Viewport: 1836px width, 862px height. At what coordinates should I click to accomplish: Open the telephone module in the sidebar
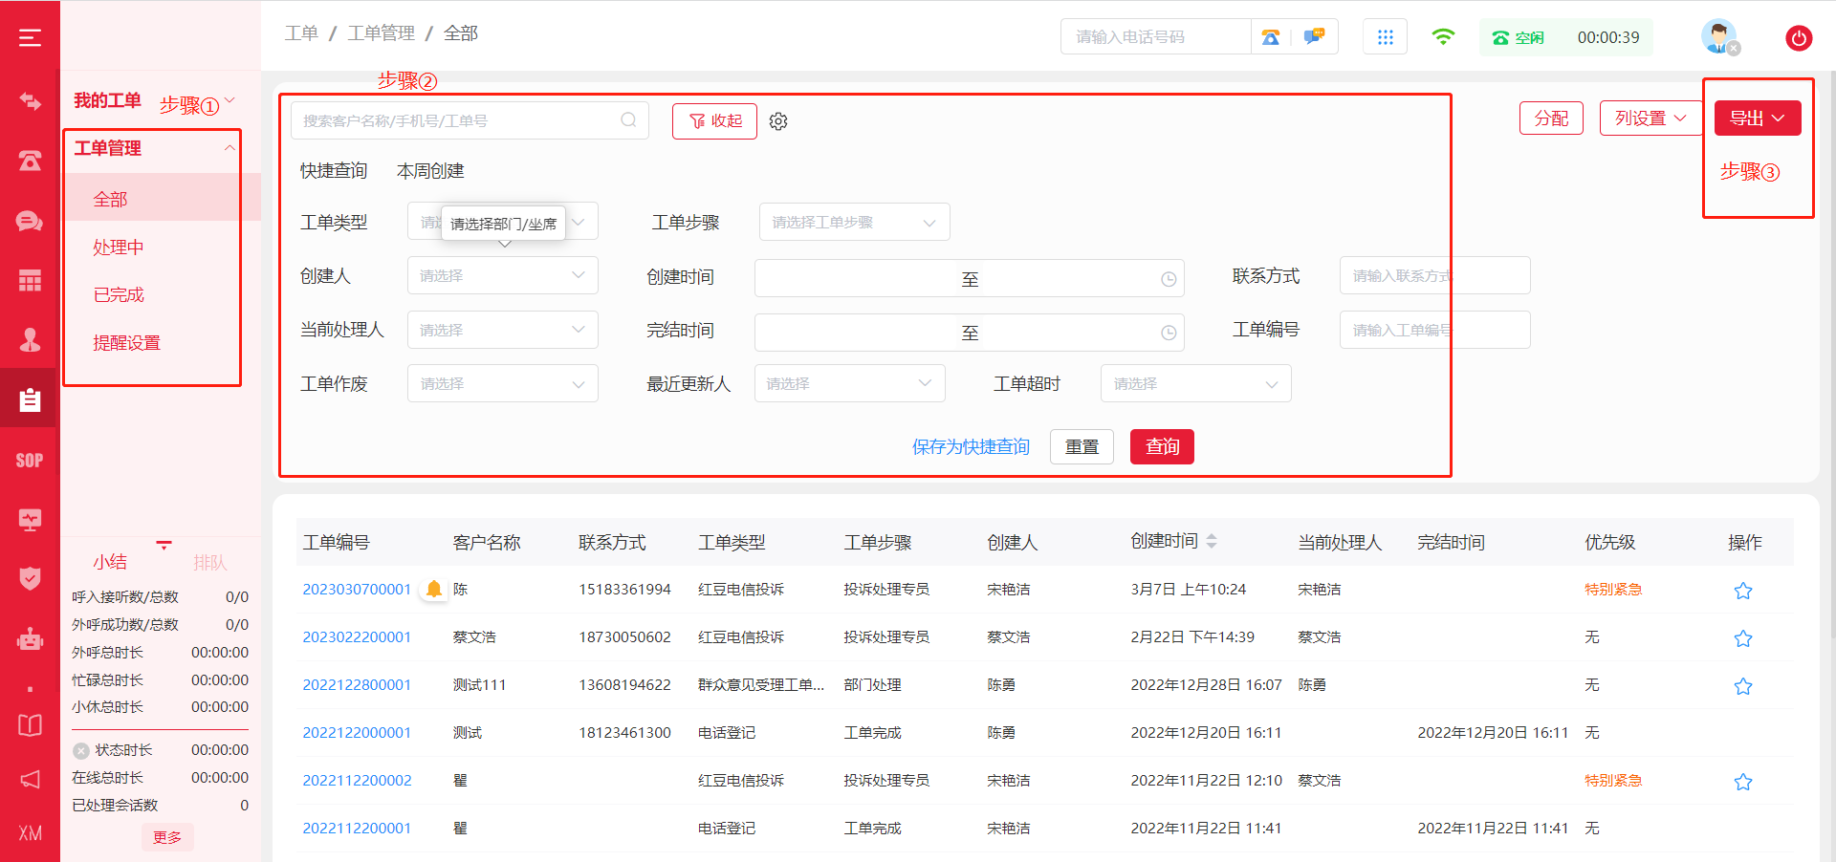click(30, 161)
